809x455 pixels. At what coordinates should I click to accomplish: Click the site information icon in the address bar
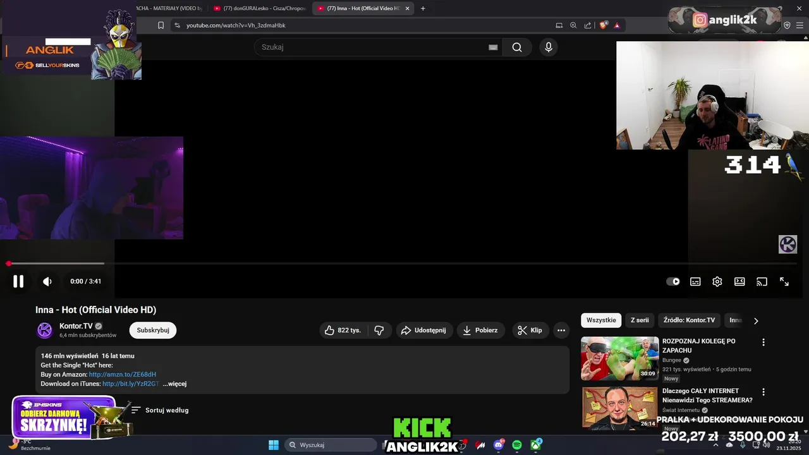[x=178, y=25]
